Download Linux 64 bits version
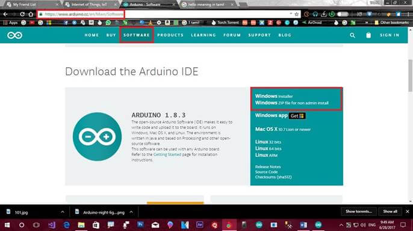 268,148
